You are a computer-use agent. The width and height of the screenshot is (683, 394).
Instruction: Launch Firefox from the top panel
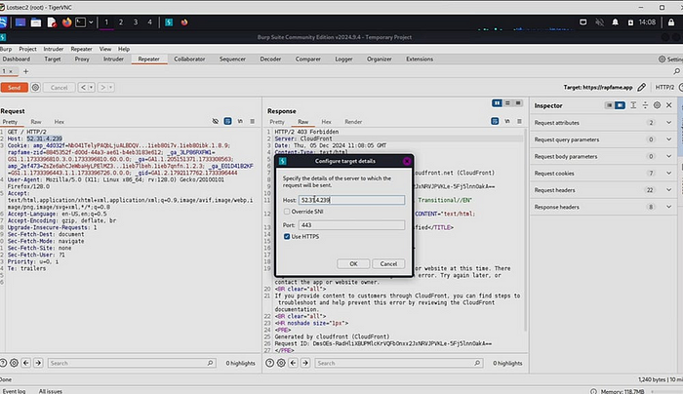[66, 22]
